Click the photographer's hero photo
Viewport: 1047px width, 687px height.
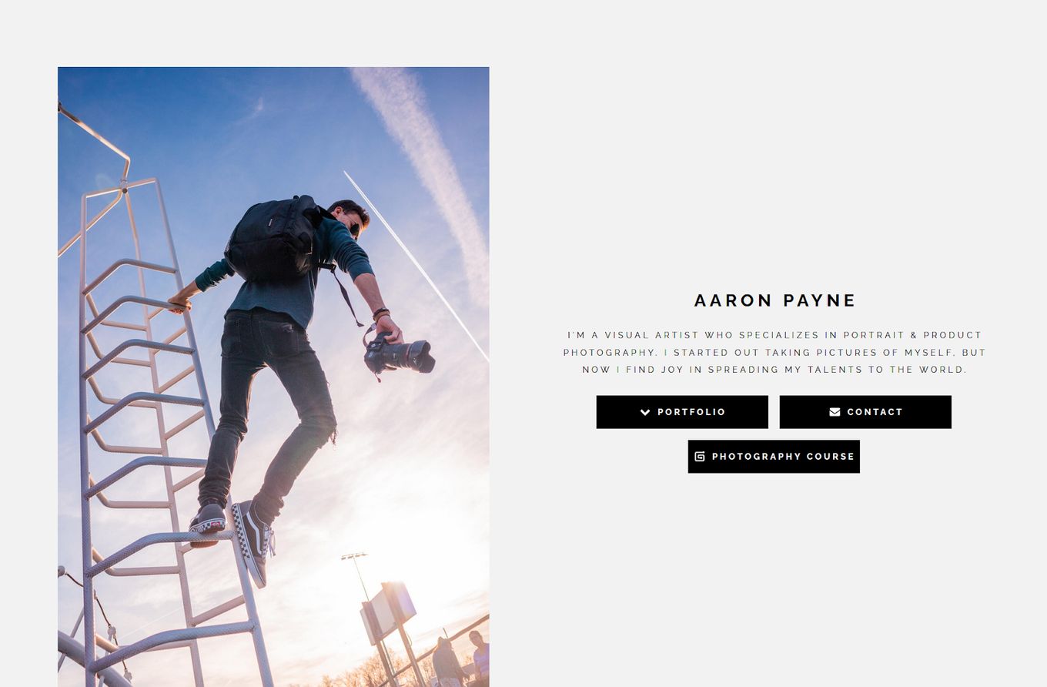coord(273,377)
